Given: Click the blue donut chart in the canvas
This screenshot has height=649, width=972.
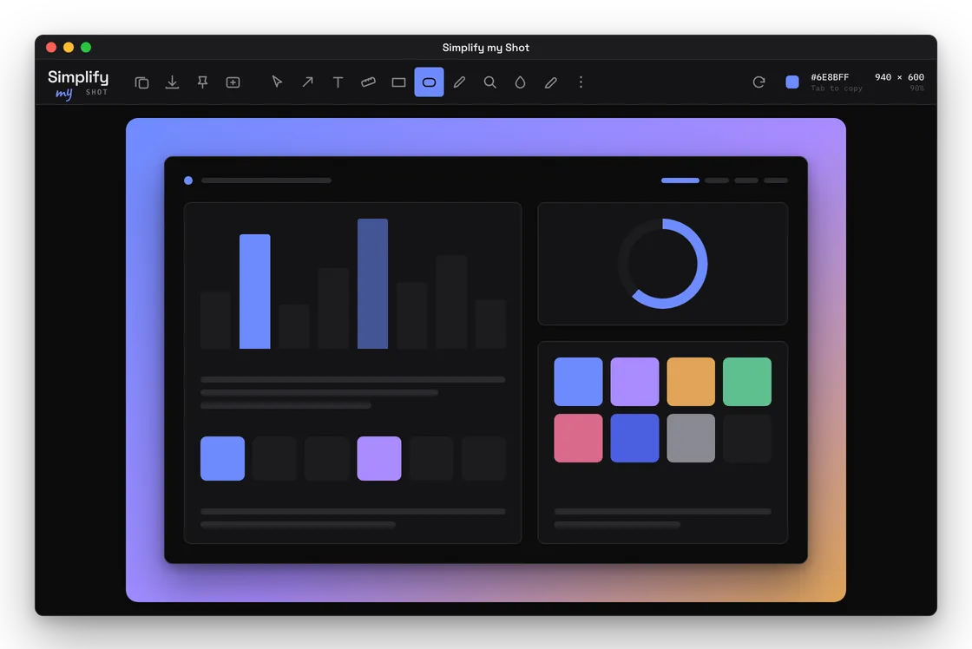Looking at the screenshot, I should coord(663,264).
